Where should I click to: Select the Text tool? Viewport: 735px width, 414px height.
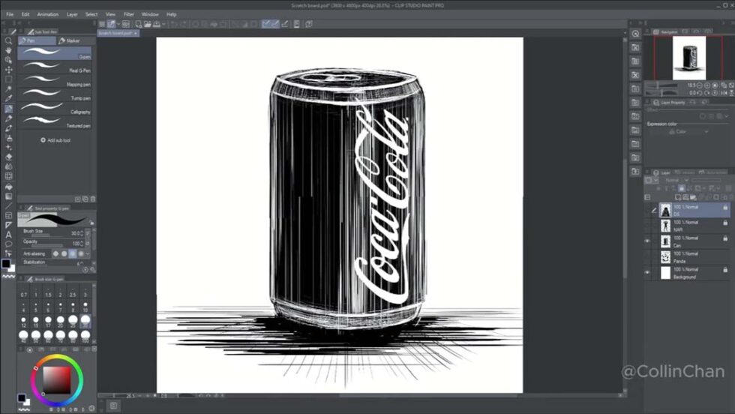8,235
